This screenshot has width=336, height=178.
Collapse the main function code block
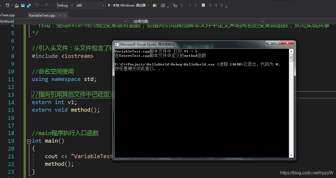29,141
